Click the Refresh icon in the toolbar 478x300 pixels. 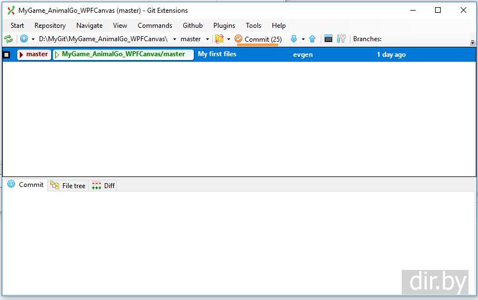pos(8,39)
